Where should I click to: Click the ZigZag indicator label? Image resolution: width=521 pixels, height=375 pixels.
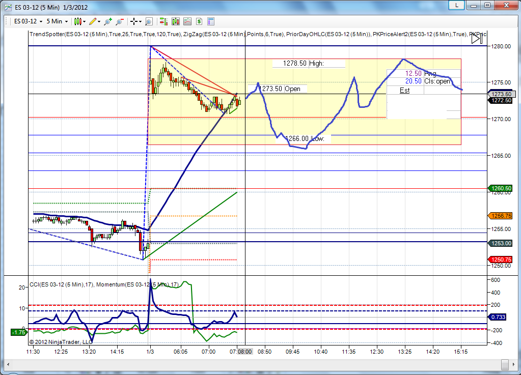(x=233, y=34)
